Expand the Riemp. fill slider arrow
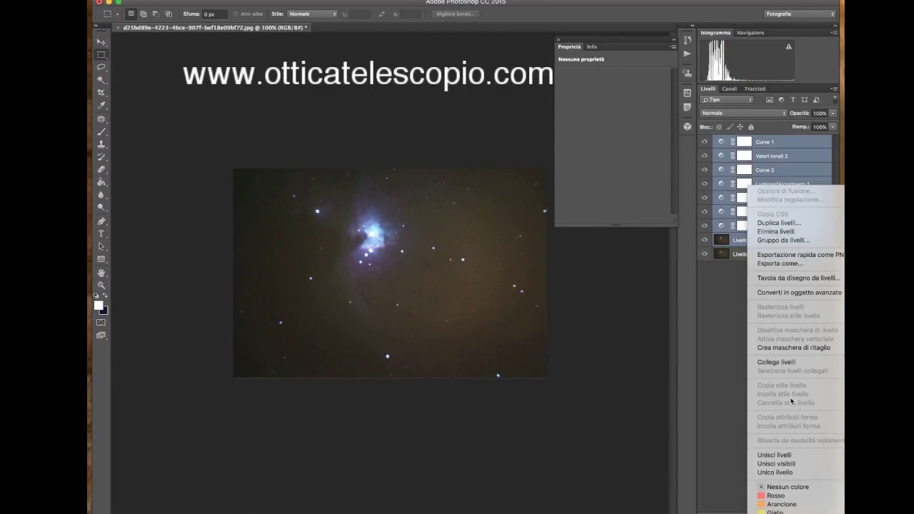 (833, 127)
